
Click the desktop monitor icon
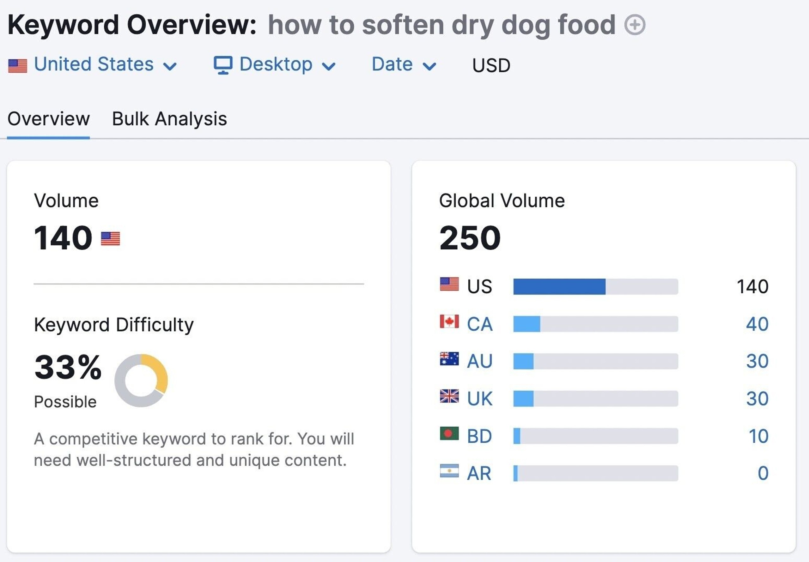(x=223, y=65)
